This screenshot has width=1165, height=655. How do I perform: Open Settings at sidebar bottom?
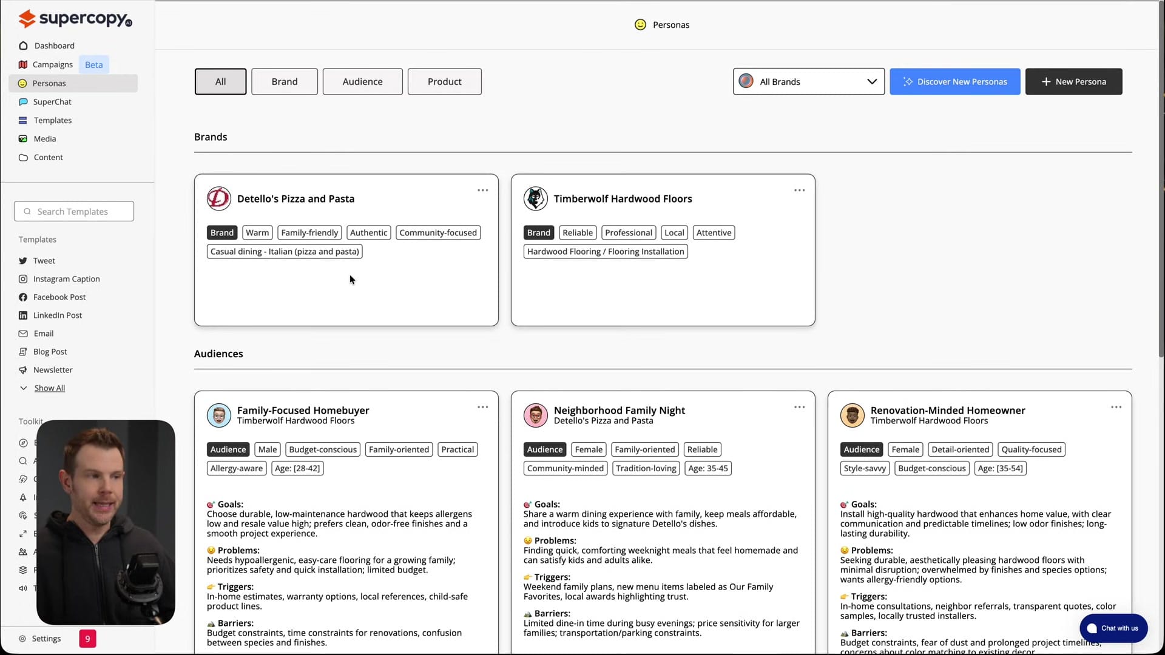pyautogui.click(x=40, y=639)
